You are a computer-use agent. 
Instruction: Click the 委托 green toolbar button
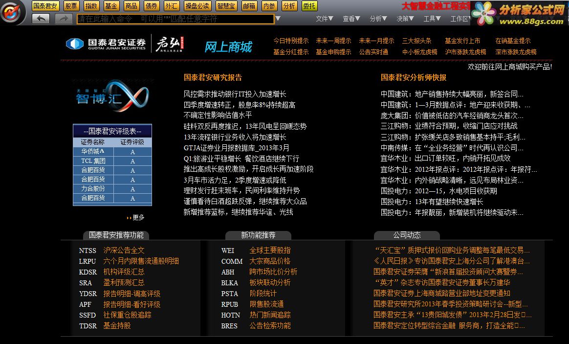coord(309,6)
